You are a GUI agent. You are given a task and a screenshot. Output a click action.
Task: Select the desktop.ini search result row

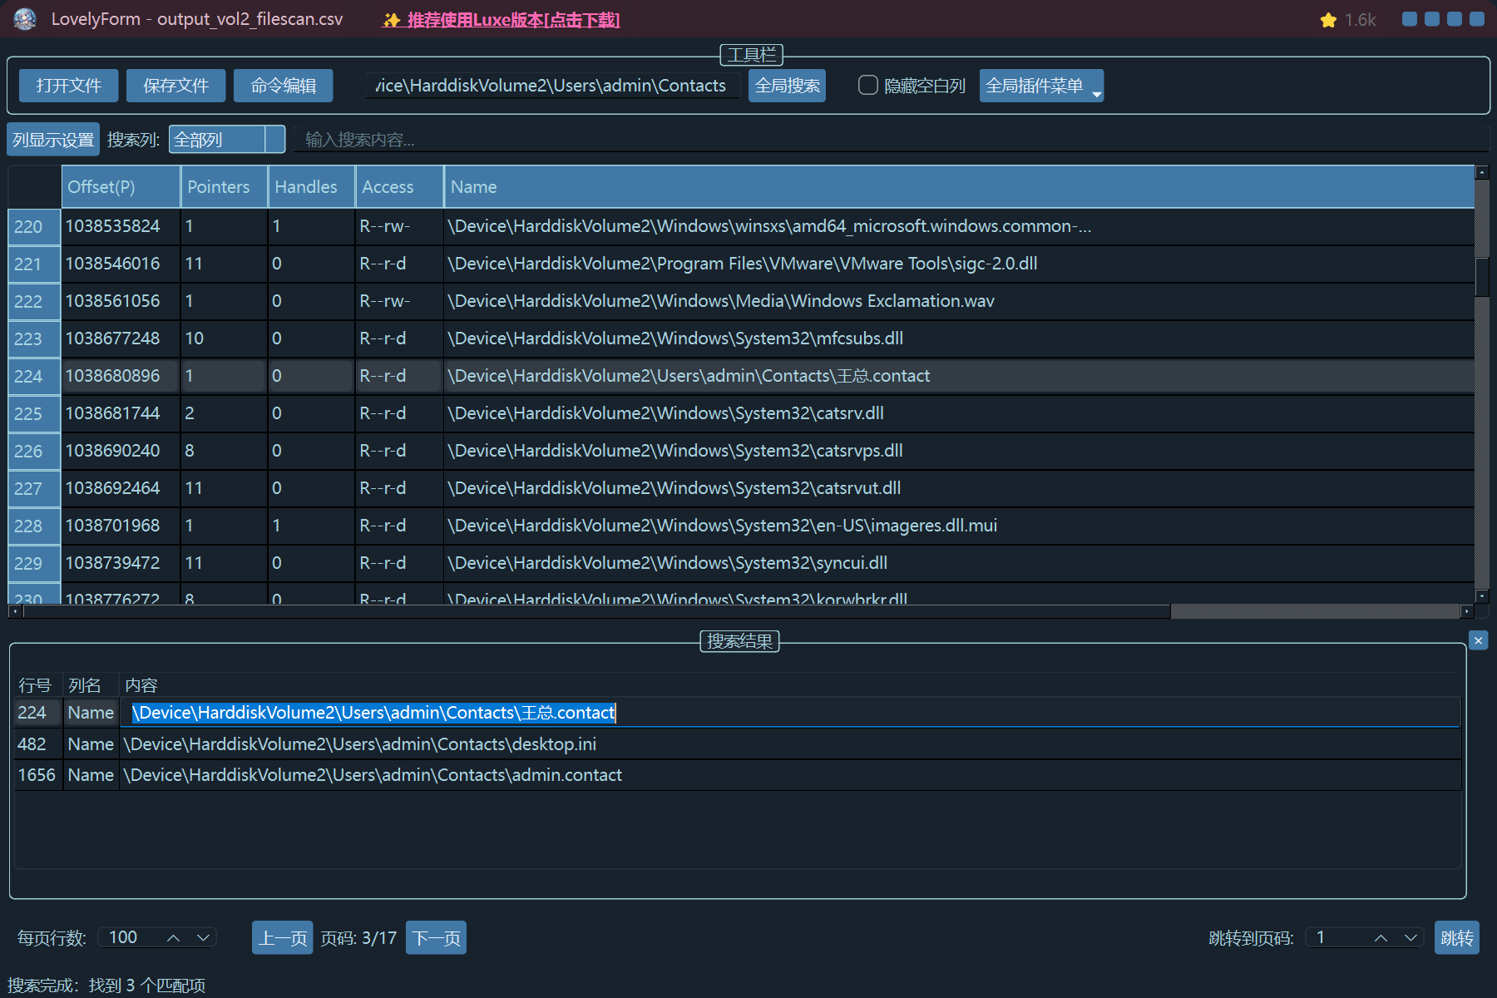[359, 744]
